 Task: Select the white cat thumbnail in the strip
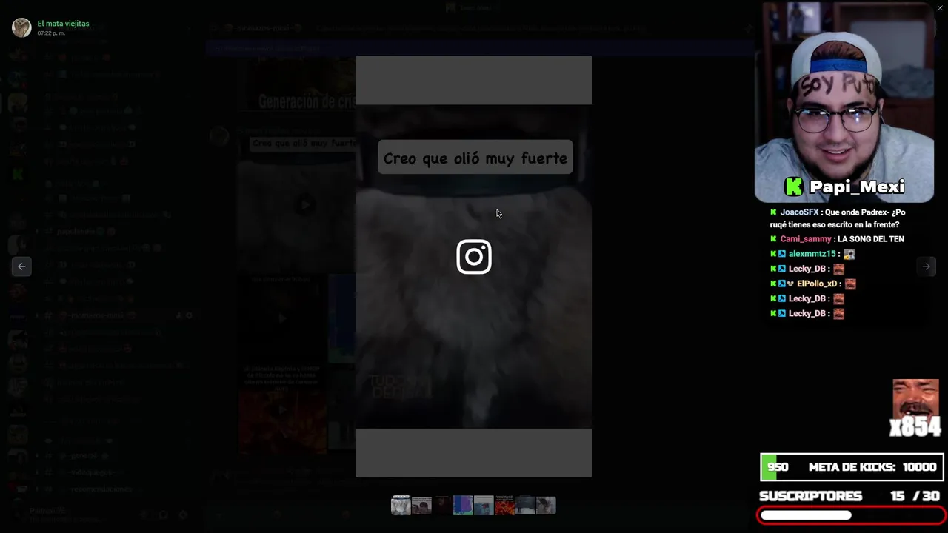coord(401,506)
